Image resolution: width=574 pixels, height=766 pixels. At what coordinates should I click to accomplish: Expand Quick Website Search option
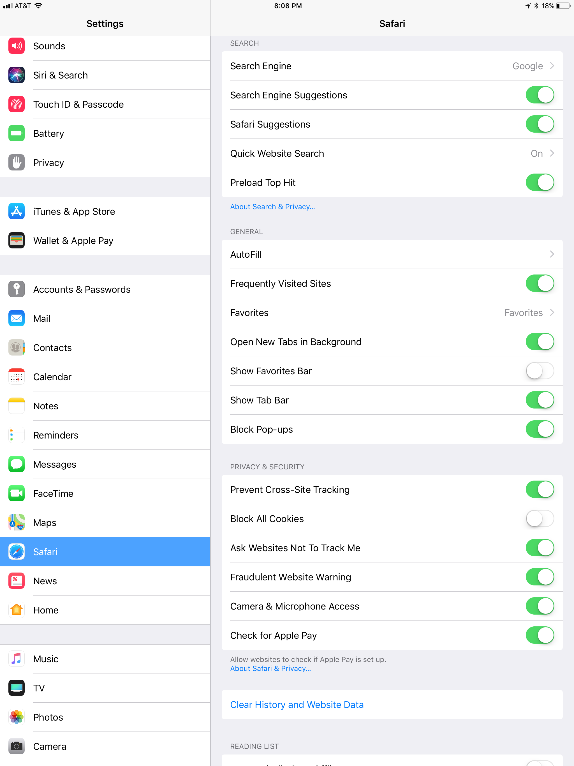[x=392, y=153]
